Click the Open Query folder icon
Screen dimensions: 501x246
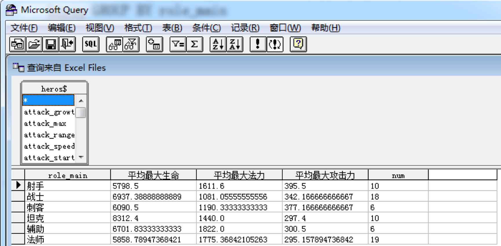pos(34,44)
